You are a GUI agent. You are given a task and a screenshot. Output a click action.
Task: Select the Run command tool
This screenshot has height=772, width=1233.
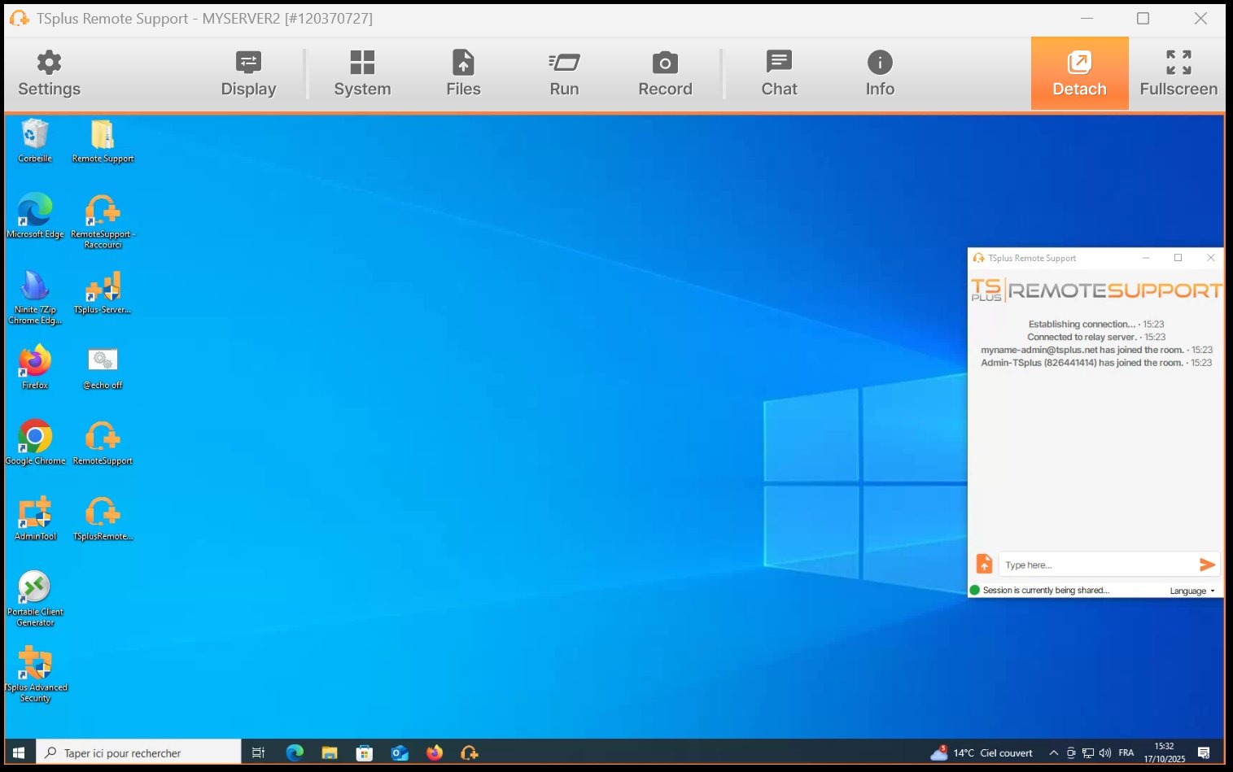point(564,72)
